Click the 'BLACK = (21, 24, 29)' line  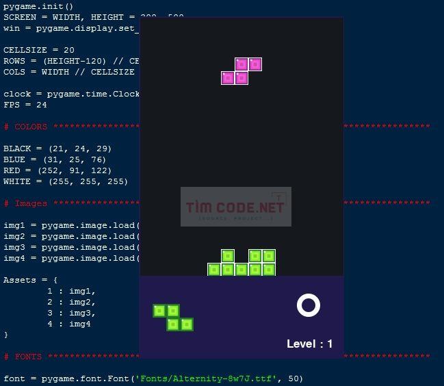[x=57, y=149]
